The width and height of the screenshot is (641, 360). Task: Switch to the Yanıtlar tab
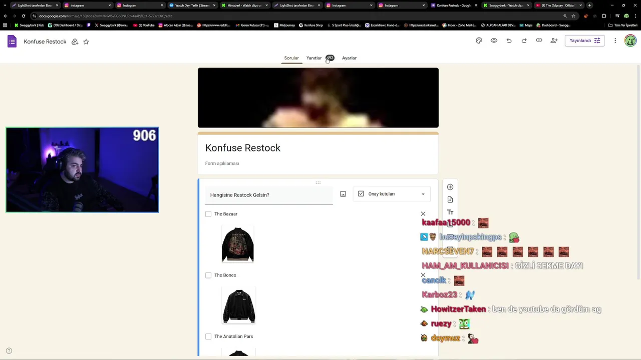point(314,58)
